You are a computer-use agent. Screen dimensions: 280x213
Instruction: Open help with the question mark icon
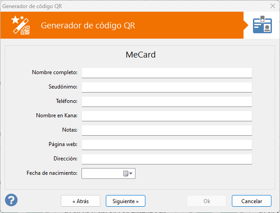click(11, 200)
